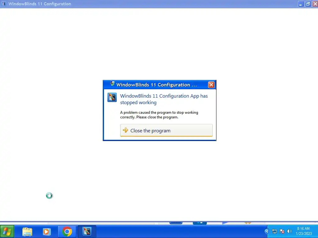Open the Start menu
The height and width of the screenshot is (238, 318).
click(x=7, y=231)
